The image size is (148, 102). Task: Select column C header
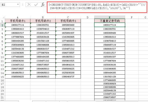(x=68, y=17)
